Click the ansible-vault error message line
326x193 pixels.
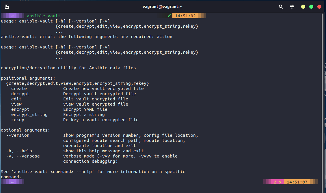tap(87, 36)
